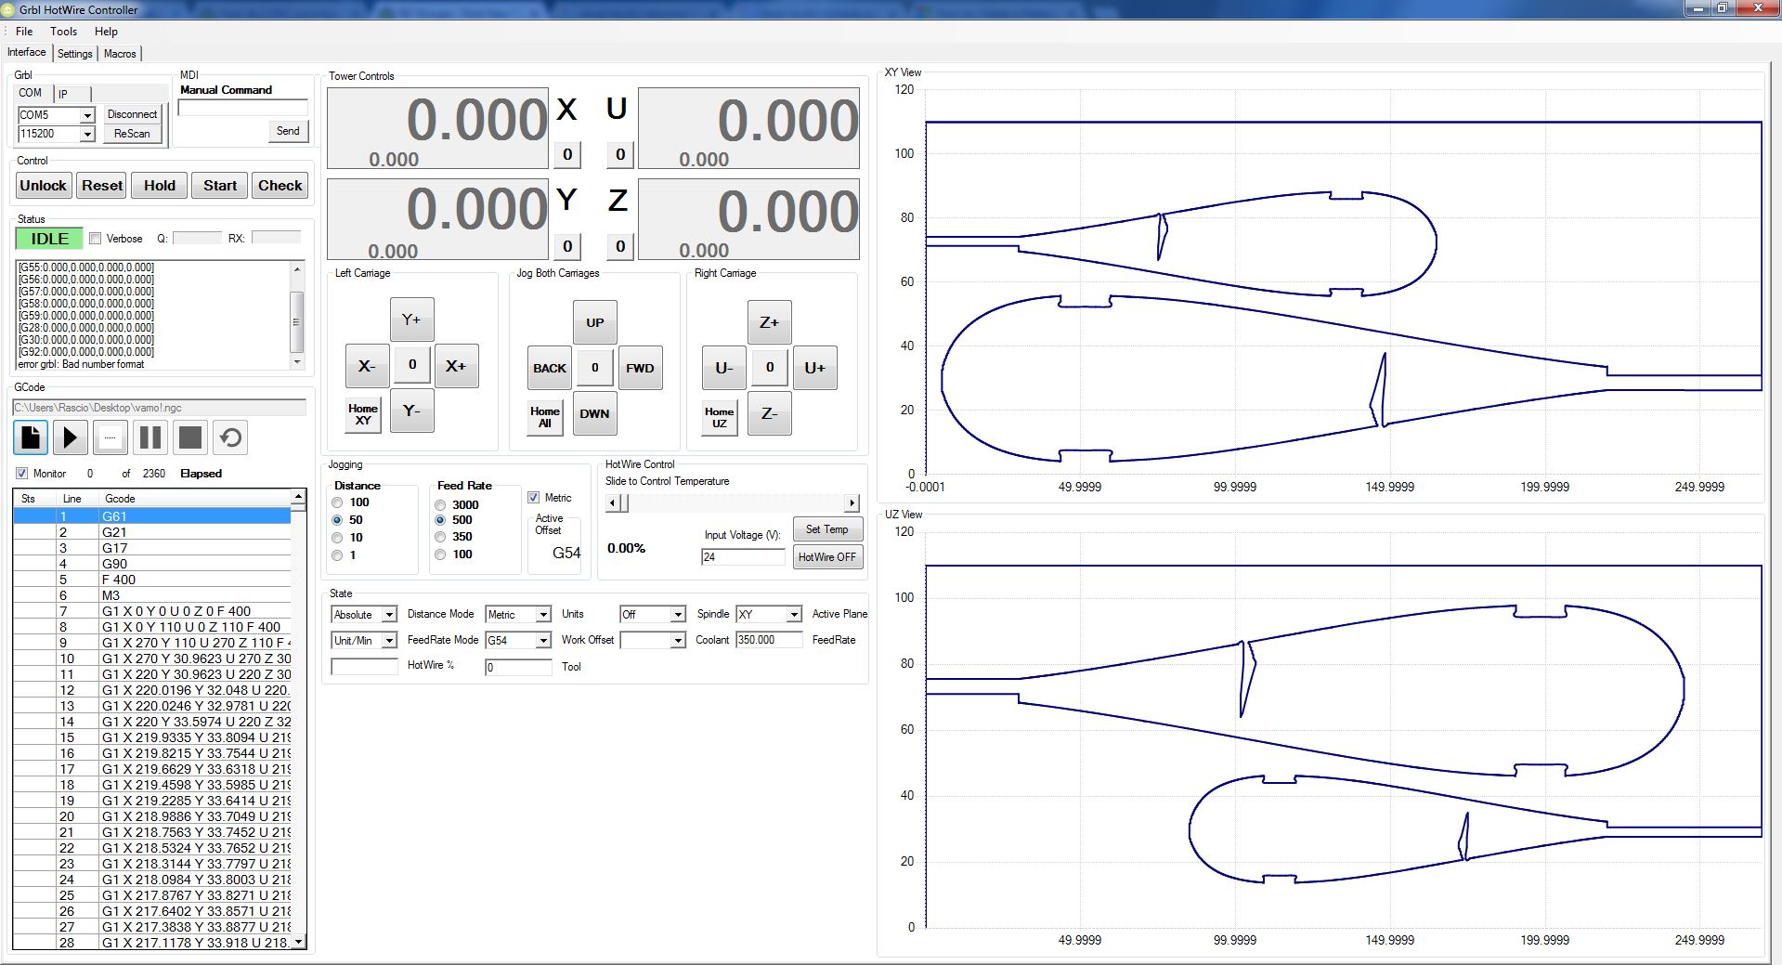
Task: Jog left carriage X+
Action: [456, 366]
